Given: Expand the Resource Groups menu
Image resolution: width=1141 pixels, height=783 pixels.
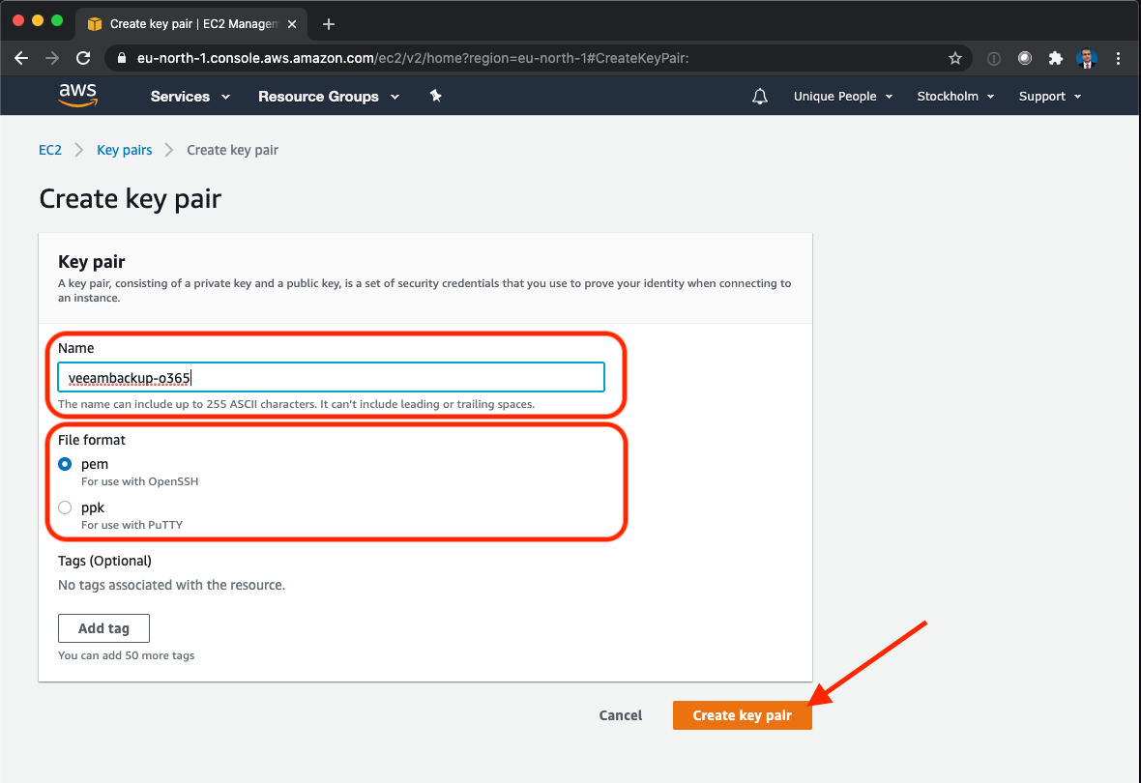Looking at the screenshot, I should click(x=329, y=97).
